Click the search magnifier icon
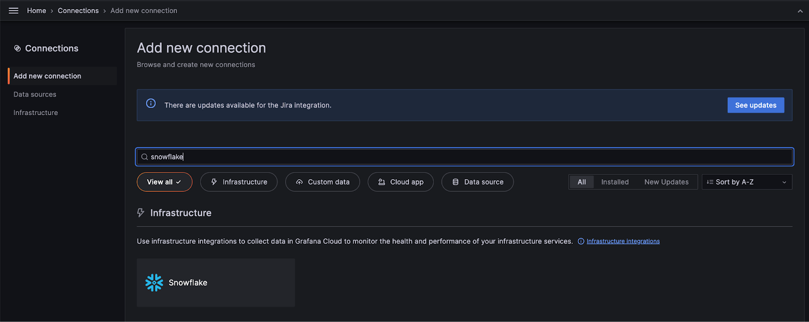The image size is (809, 322). tap(145, 157)
